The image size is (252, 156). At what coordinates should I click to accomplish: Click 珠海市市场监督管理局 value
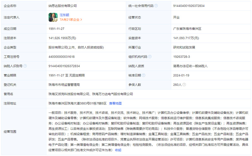click(x=64, y=85)
